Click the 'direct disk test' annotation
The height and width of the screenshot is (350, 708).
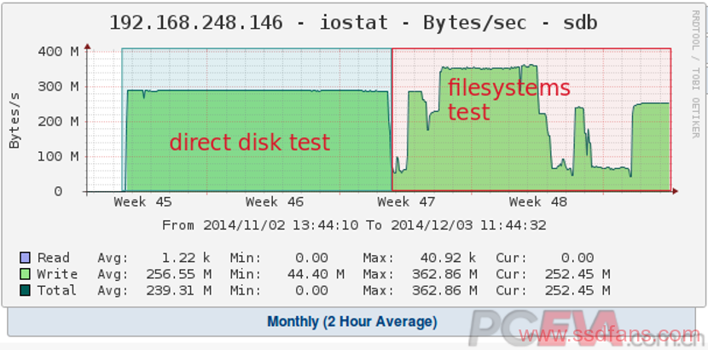point(250,143)
